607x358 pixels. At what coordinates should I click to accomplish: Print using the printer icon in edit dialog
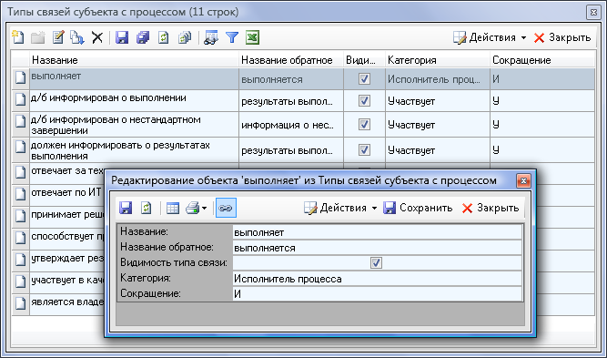tap(192, 208)
